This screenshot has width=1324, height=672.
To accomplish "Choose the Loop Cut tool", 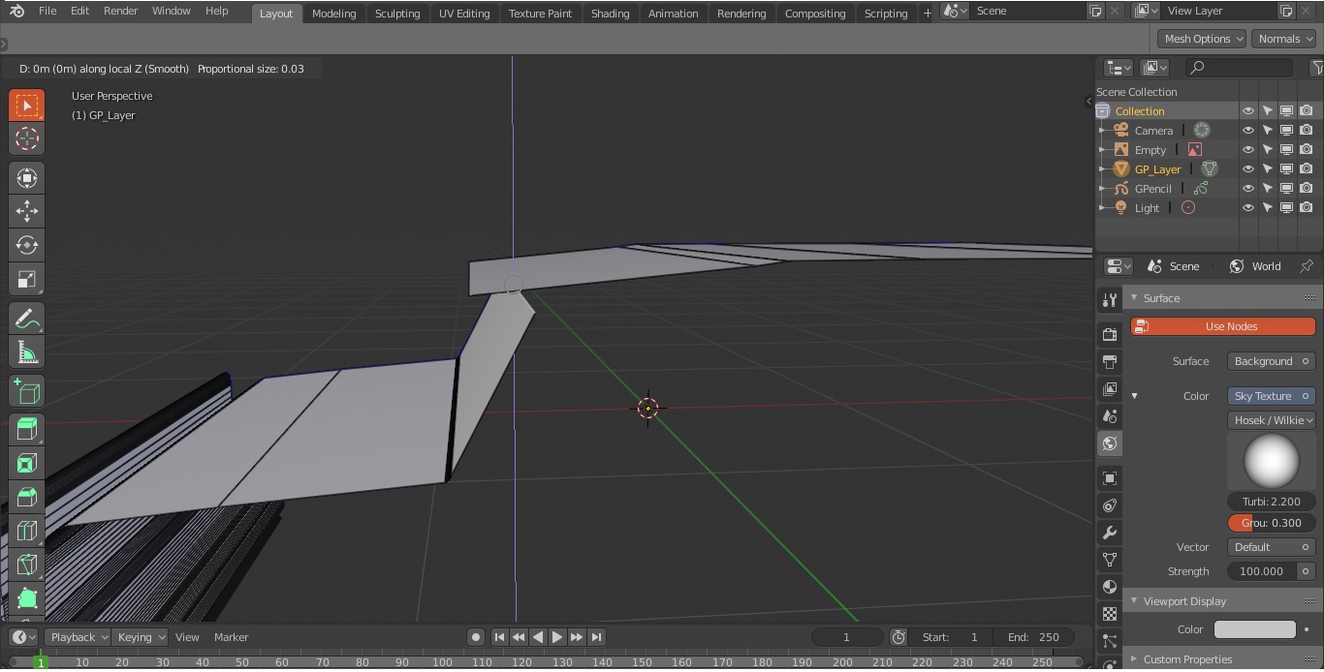I will (x=27, y=531).
